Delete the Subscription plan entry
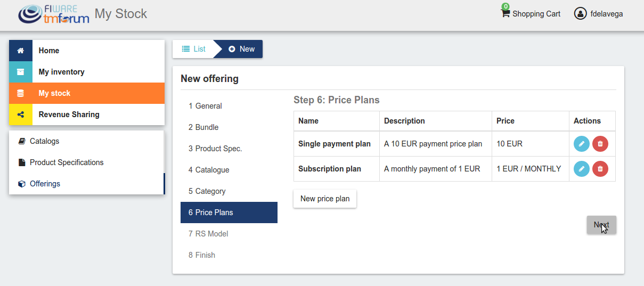Image resolution: width=644 pixels, height=286 pixels. [600, 169]
